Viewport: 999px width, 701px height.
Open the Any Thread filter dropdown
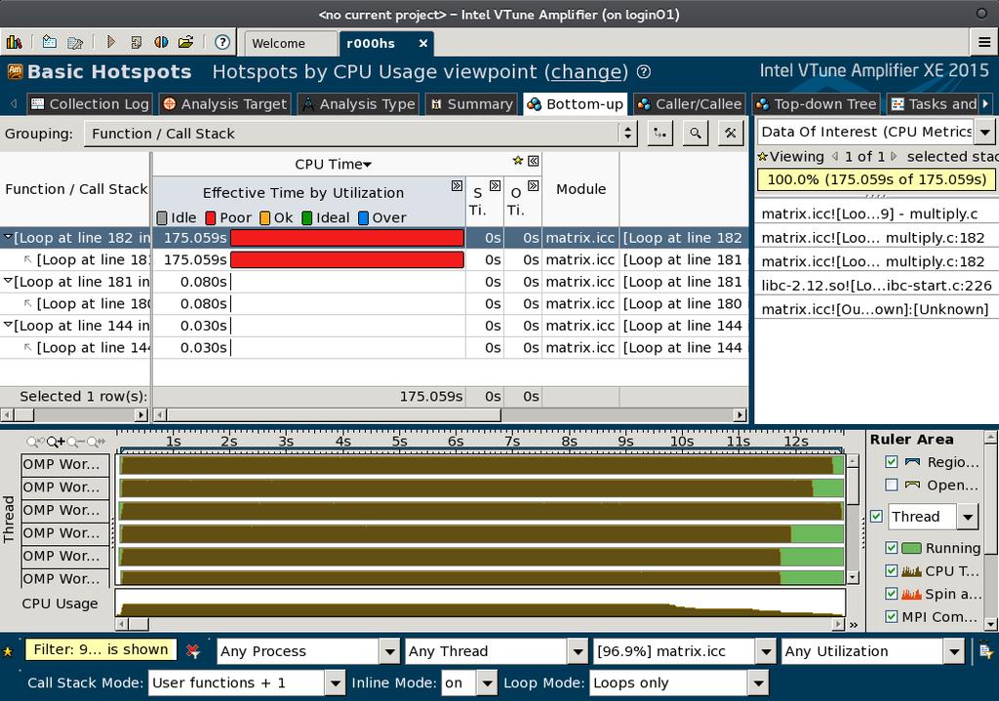coord(578,651)
